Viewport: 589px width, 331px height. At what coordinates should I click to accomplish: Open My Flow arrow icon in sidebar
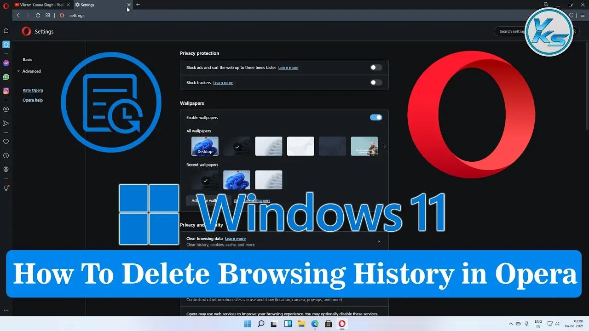[6, 123]
